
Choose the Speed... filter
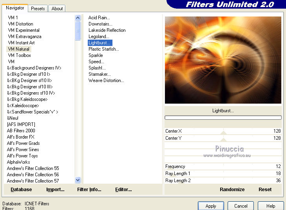pyautogui.click(x=96, y=62)
